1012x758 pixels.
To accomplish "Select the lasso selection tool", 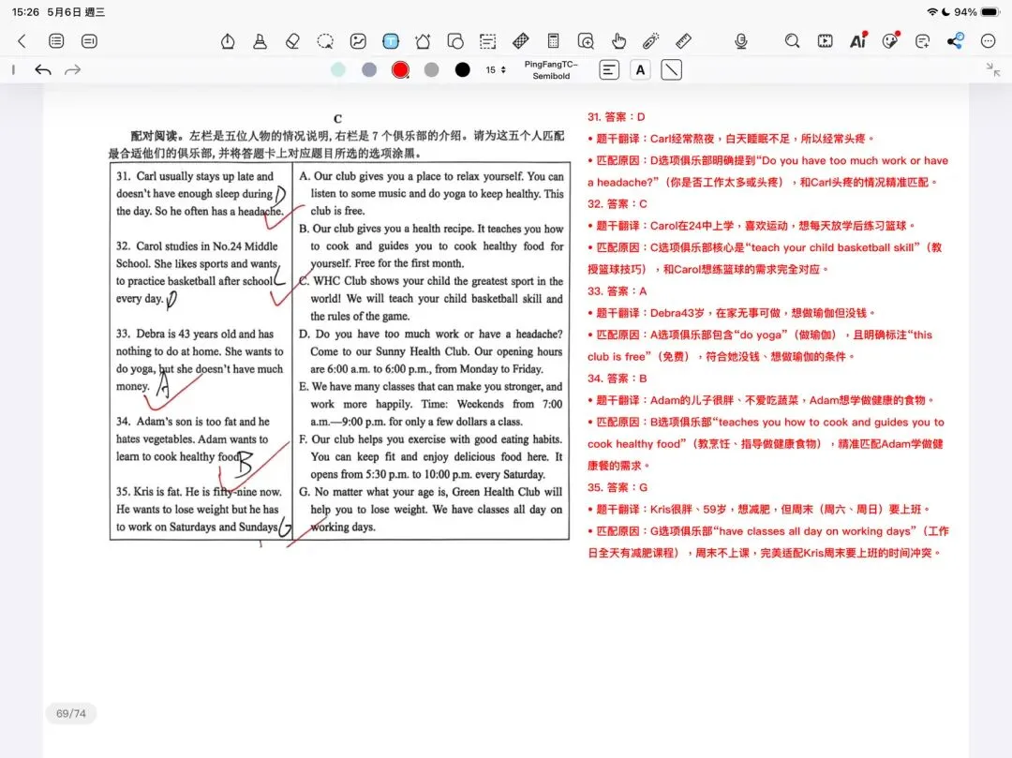I will pos(325,41).
